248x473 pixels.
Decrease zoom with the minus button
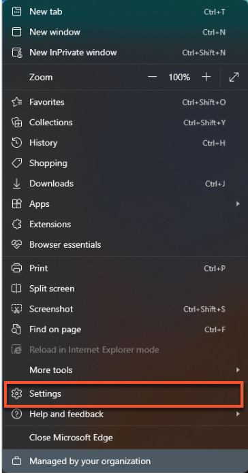(x=152, y=77)
